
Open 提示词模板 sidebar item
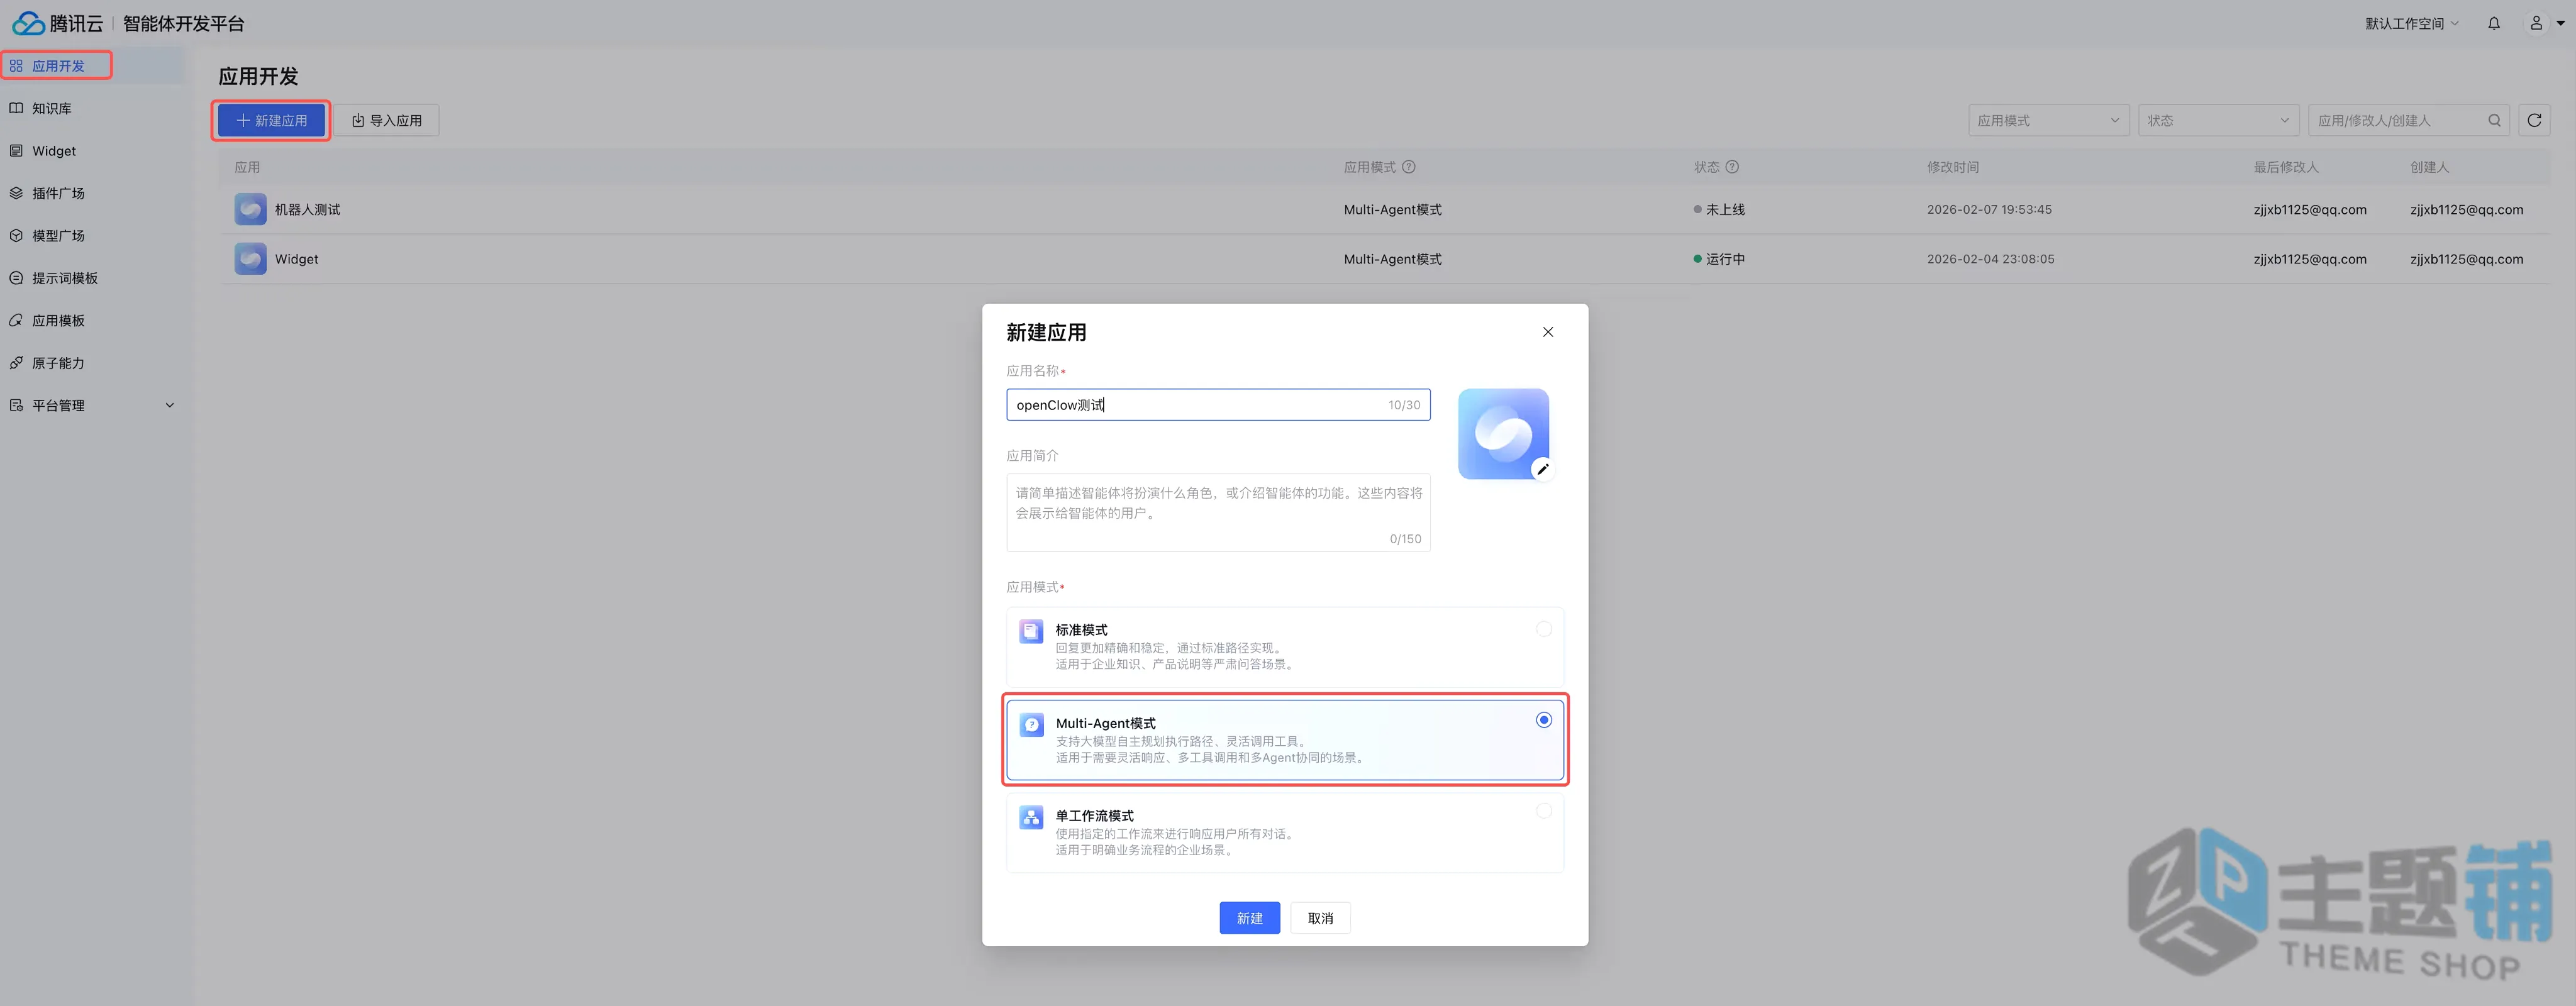65,278
